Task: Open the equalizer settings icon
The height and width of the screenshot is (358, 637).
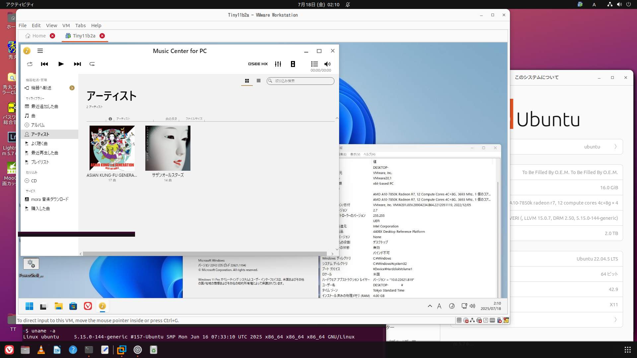Action: pos(278,64)
